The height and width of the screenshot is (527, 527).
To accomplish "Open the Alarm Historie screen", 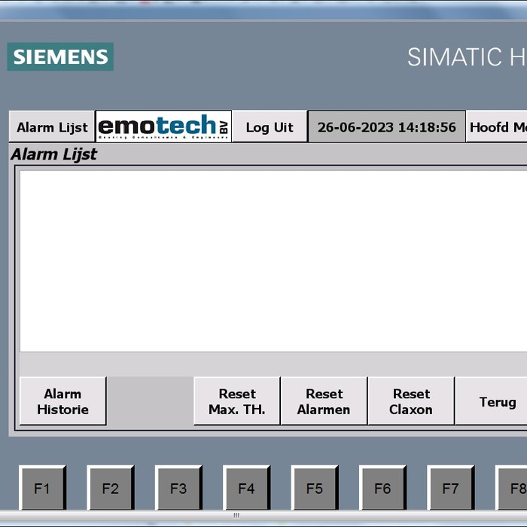I will coord(62,401).
